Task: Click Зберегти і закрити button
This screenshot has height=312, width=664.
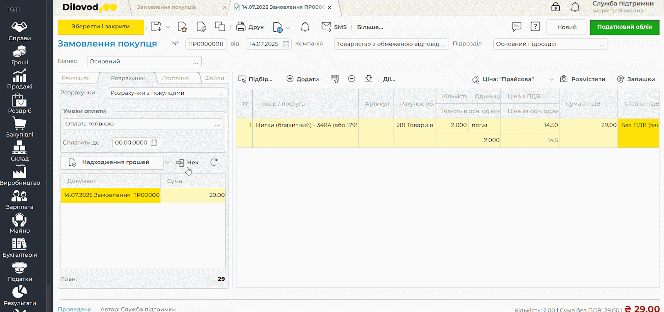Action: (x=100, y=27)
